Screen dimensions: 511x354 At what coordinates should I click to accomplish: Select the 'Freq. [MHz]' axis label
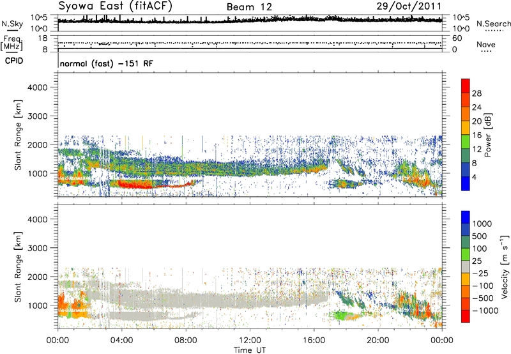pyautogui.click(x=11, y=43)
